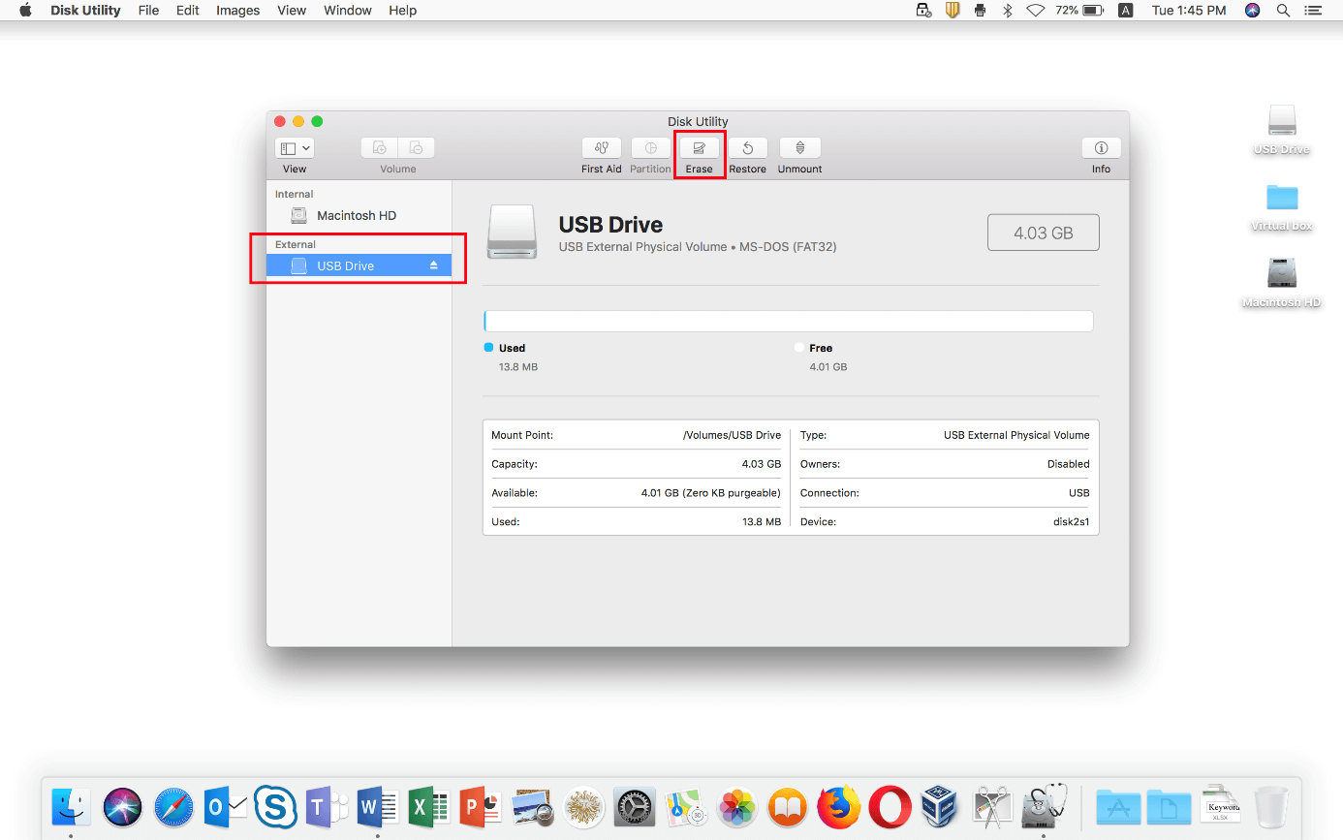Select Macintosh HD under Internal

[x=356, y=215]
